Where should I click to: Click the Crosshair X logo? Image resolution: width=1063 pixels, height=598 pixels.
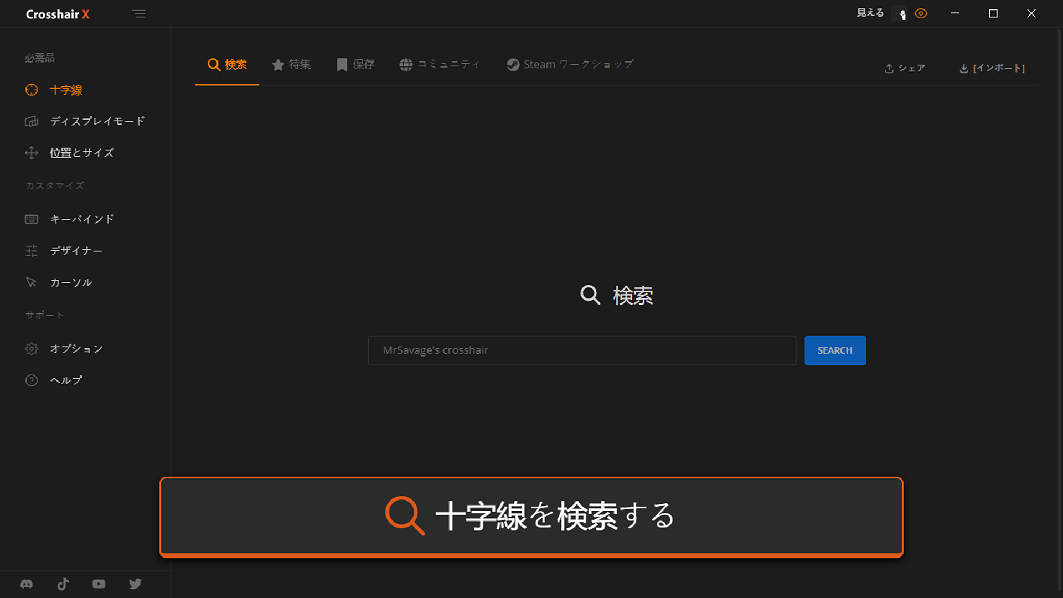pos(58,14)
